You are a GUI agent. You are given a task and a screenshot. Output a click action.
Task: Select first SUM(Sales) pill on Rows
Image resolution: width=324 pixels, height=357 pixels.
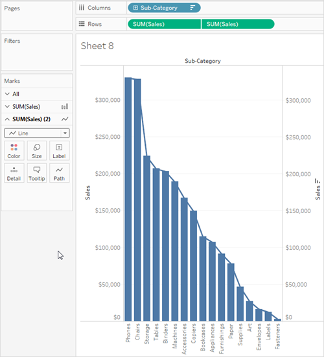(x=164, y=24)
